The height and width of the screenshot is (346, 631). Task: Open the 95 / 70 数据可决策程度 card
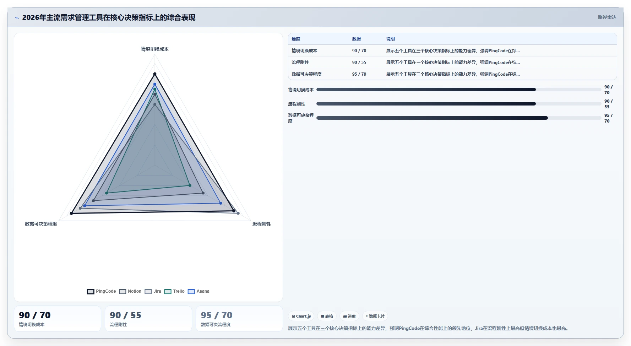tap(239, 319)
